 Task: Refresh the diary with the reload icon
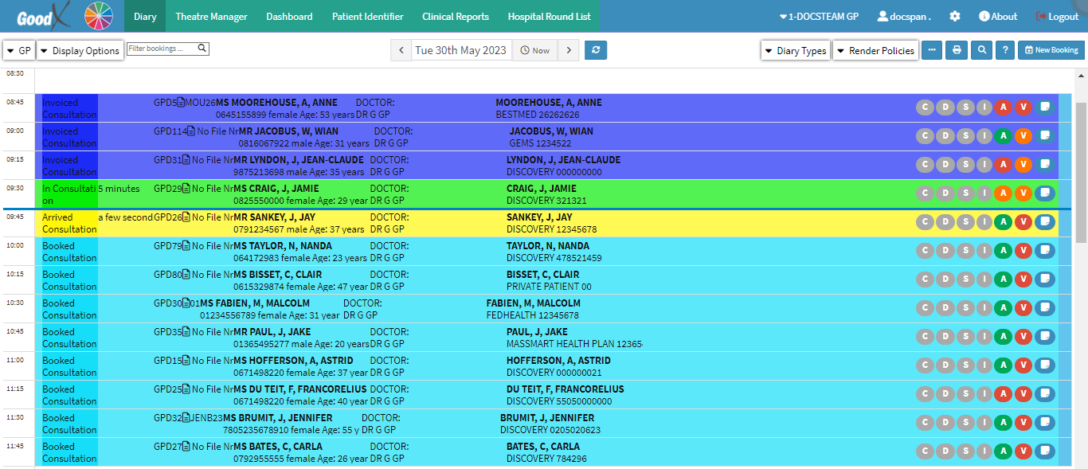coord(596,50)
